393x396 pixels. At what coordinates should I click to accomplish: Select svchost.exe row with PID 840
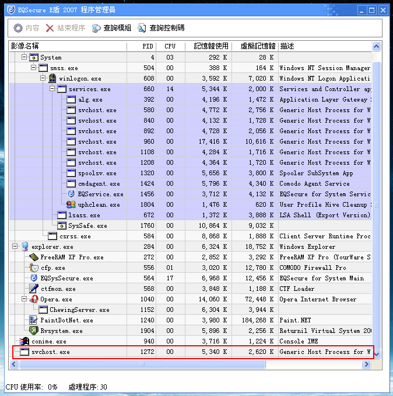190,120
